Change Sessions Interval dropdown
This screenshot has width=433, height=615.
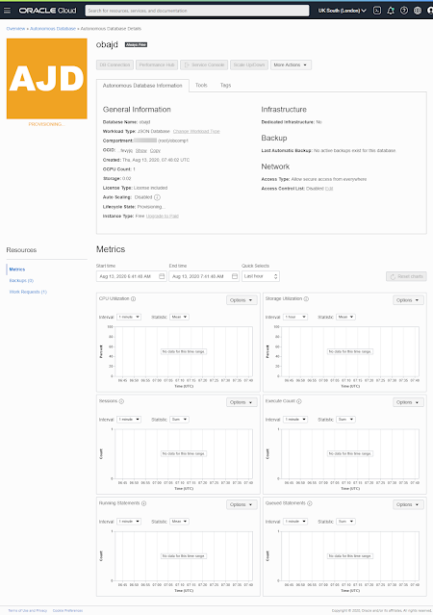[129, 420]
